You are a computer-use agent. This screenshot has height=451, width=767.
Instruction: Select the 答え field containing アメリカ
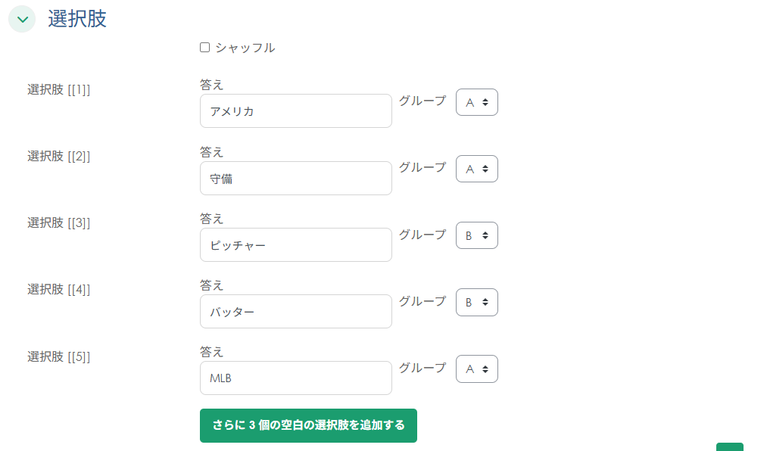pyautogui.click(x=295, y=110)
